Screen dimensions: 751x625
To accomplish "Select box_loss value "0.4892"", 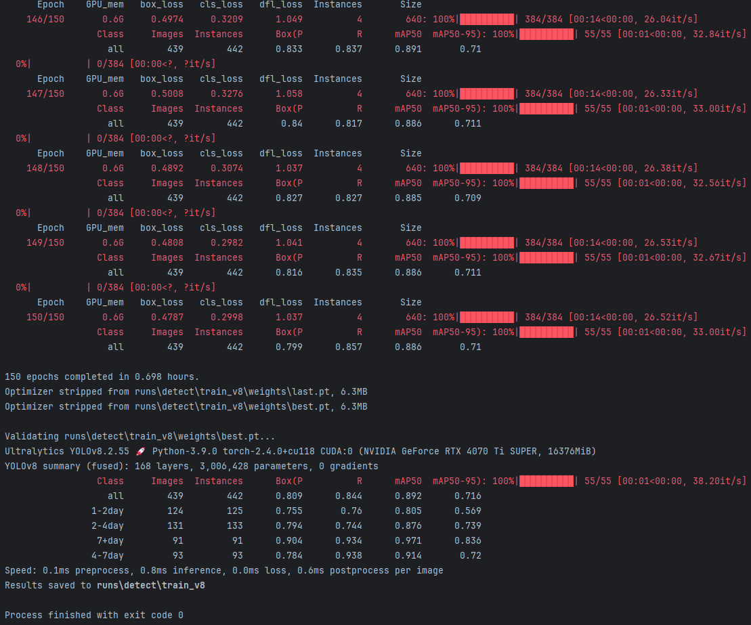I will pos(167,168).
